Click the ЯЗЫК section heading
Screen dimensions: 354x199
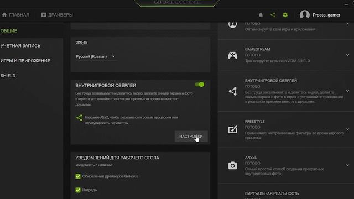[81, 43]
